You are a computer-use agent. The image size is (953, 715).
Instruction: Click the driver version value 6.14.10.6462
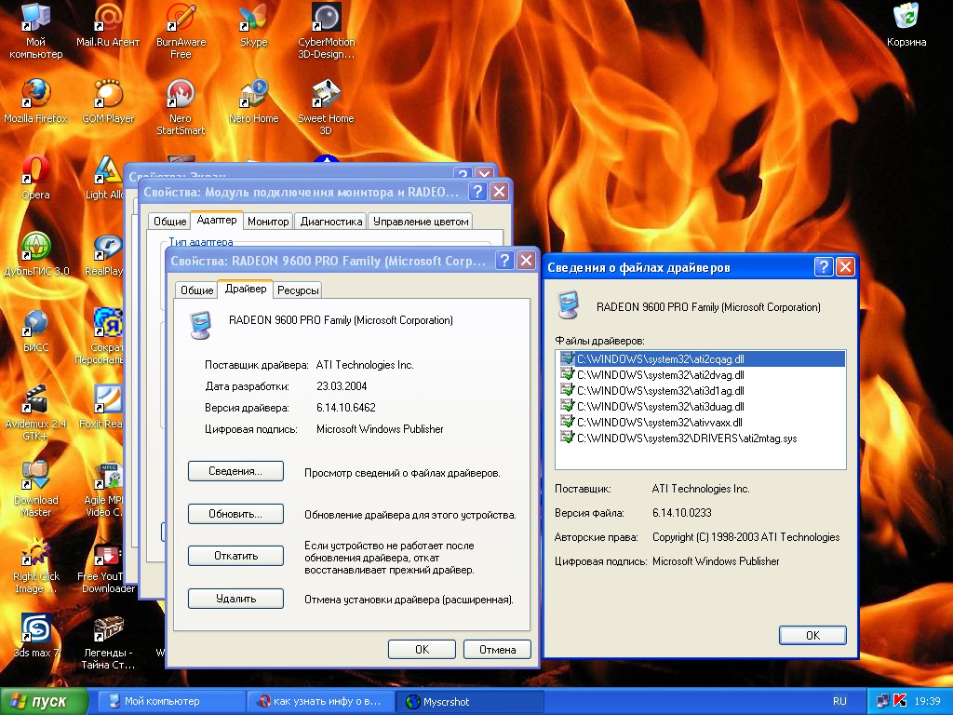(x=346, y=408)
